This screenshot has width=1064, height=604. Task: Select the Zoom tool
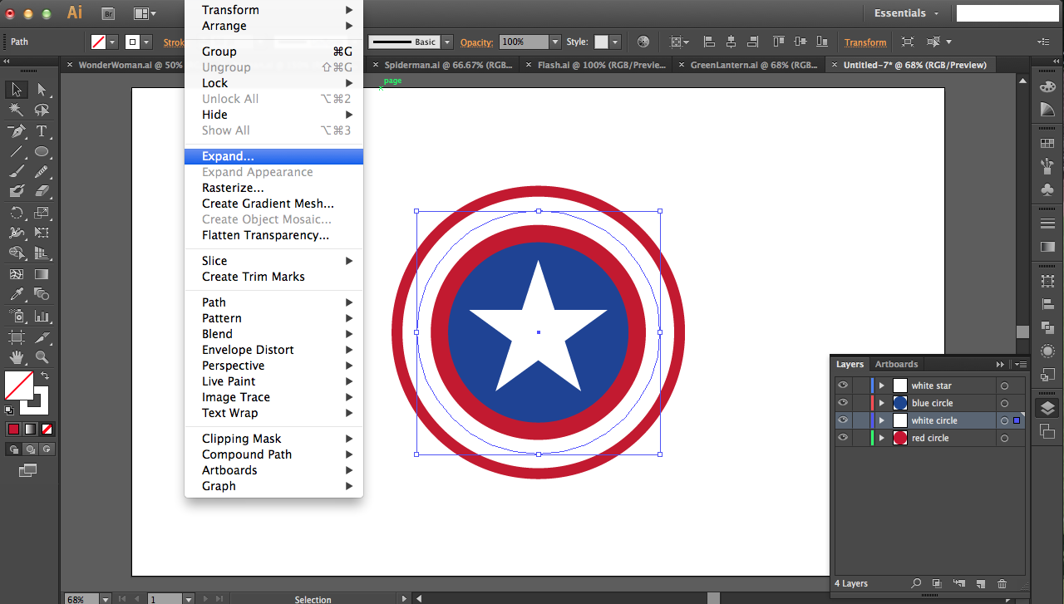tap(42, 357)
